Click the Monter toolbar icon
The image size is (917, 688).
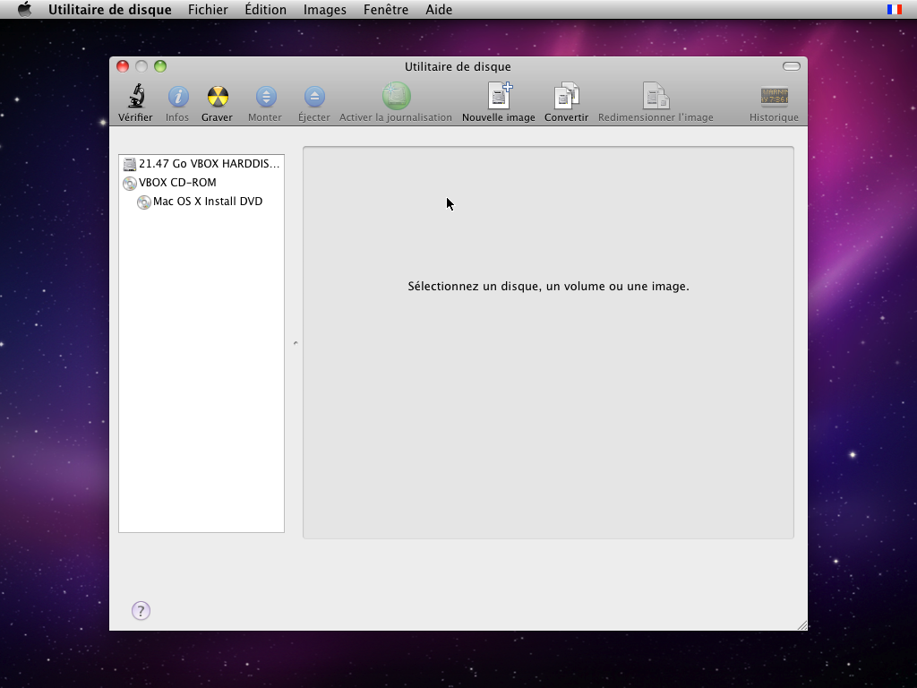click(265, 97)
